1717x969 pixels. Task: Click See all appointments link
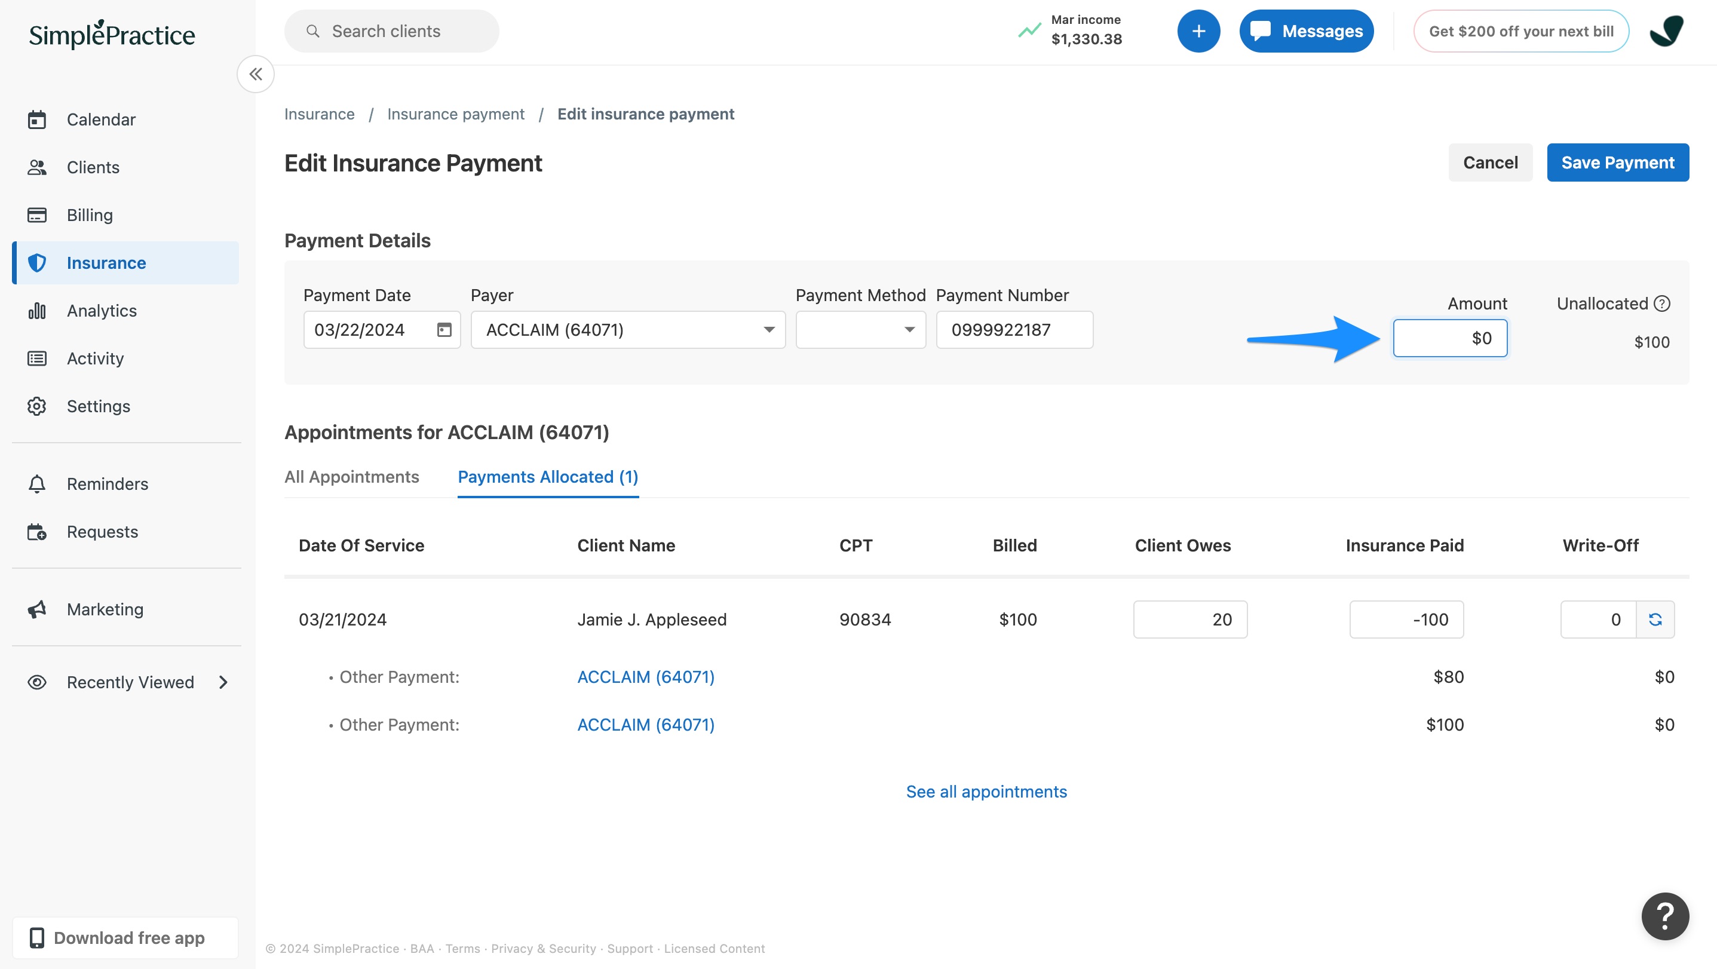click(986, 791)
